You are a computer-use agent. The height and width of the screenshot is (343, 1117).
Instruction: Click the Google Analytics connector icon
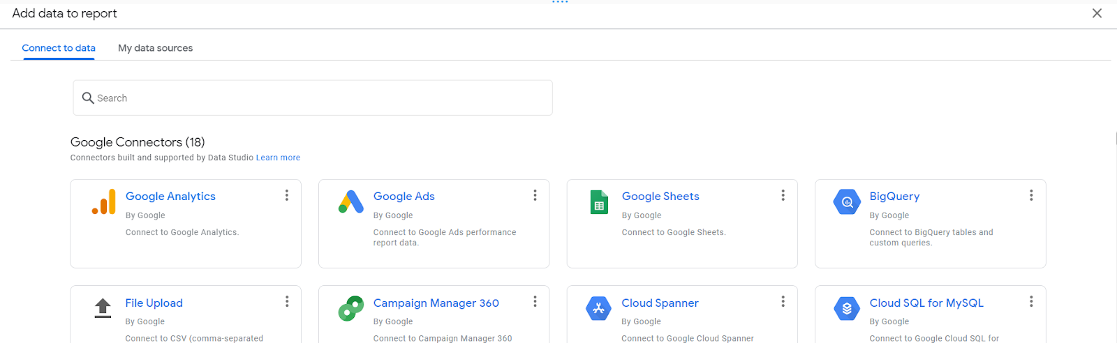click(104, 202)
